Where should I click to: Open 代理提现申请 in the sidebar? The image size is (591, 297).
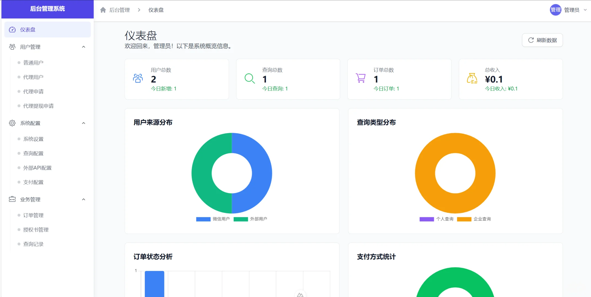[39, 106]
